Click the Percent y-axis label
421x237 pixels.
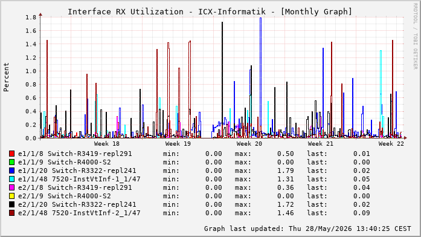[x=6, y=77]
